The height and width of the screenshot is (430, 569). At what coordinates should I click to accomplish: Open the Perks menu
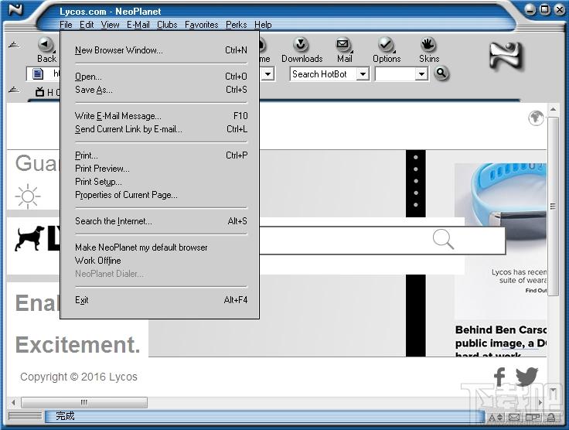point(237,25)
